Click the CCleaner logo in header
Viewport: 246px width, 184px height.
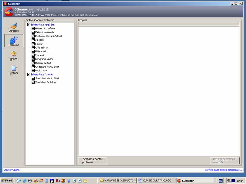(x=9, y=12)
